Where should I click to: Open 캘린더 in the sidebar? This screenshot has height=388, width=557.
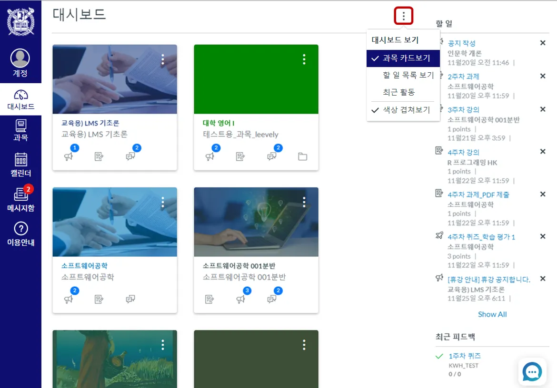pyautogui.click(x=20, y=165)
